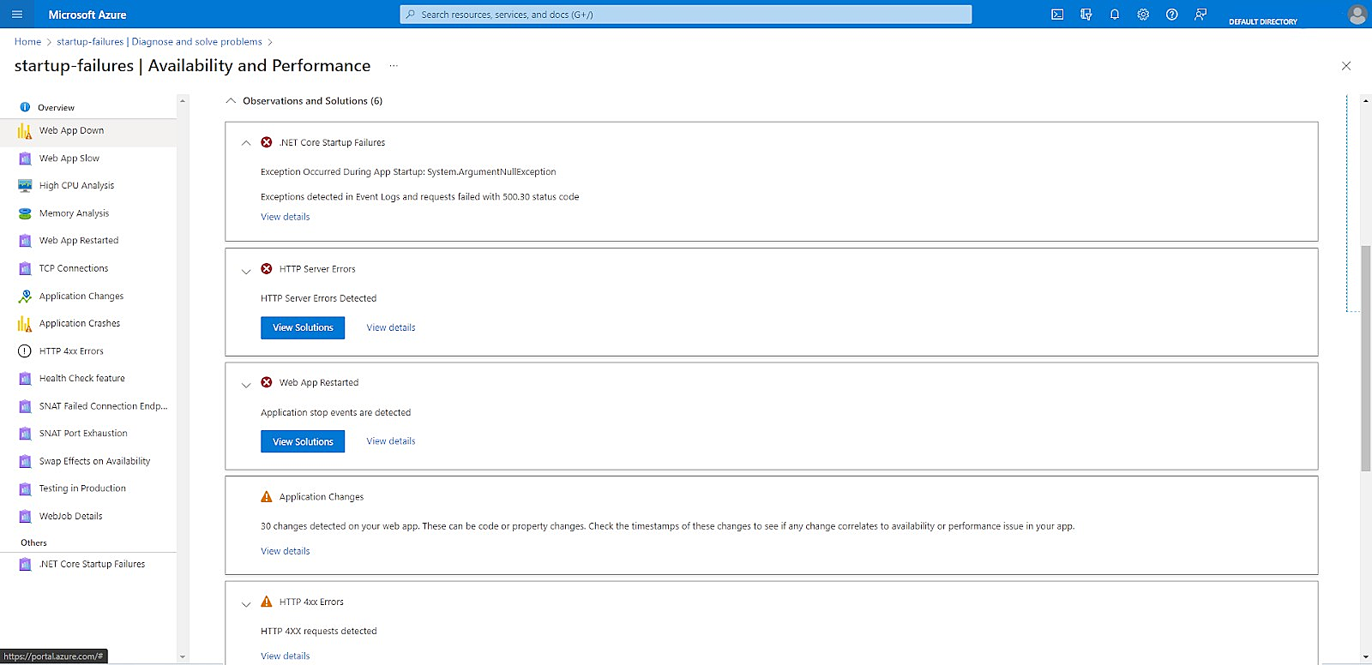Select High CPU Analysis in sidebar
The image size is (1372, 665).
click(x=76, y=186)
